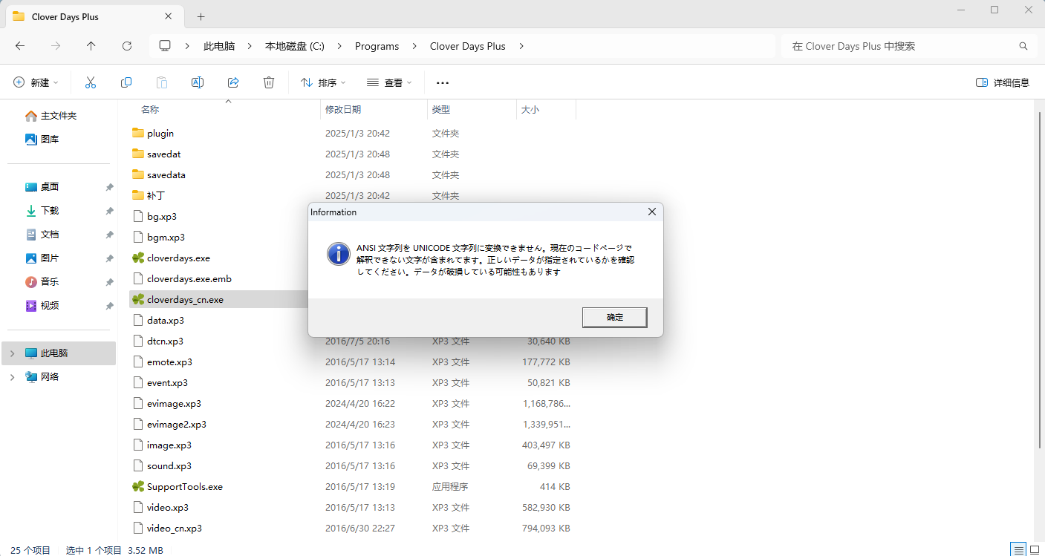
Task: Sort by the 修改日期 column header
Action: click(343, 109)
